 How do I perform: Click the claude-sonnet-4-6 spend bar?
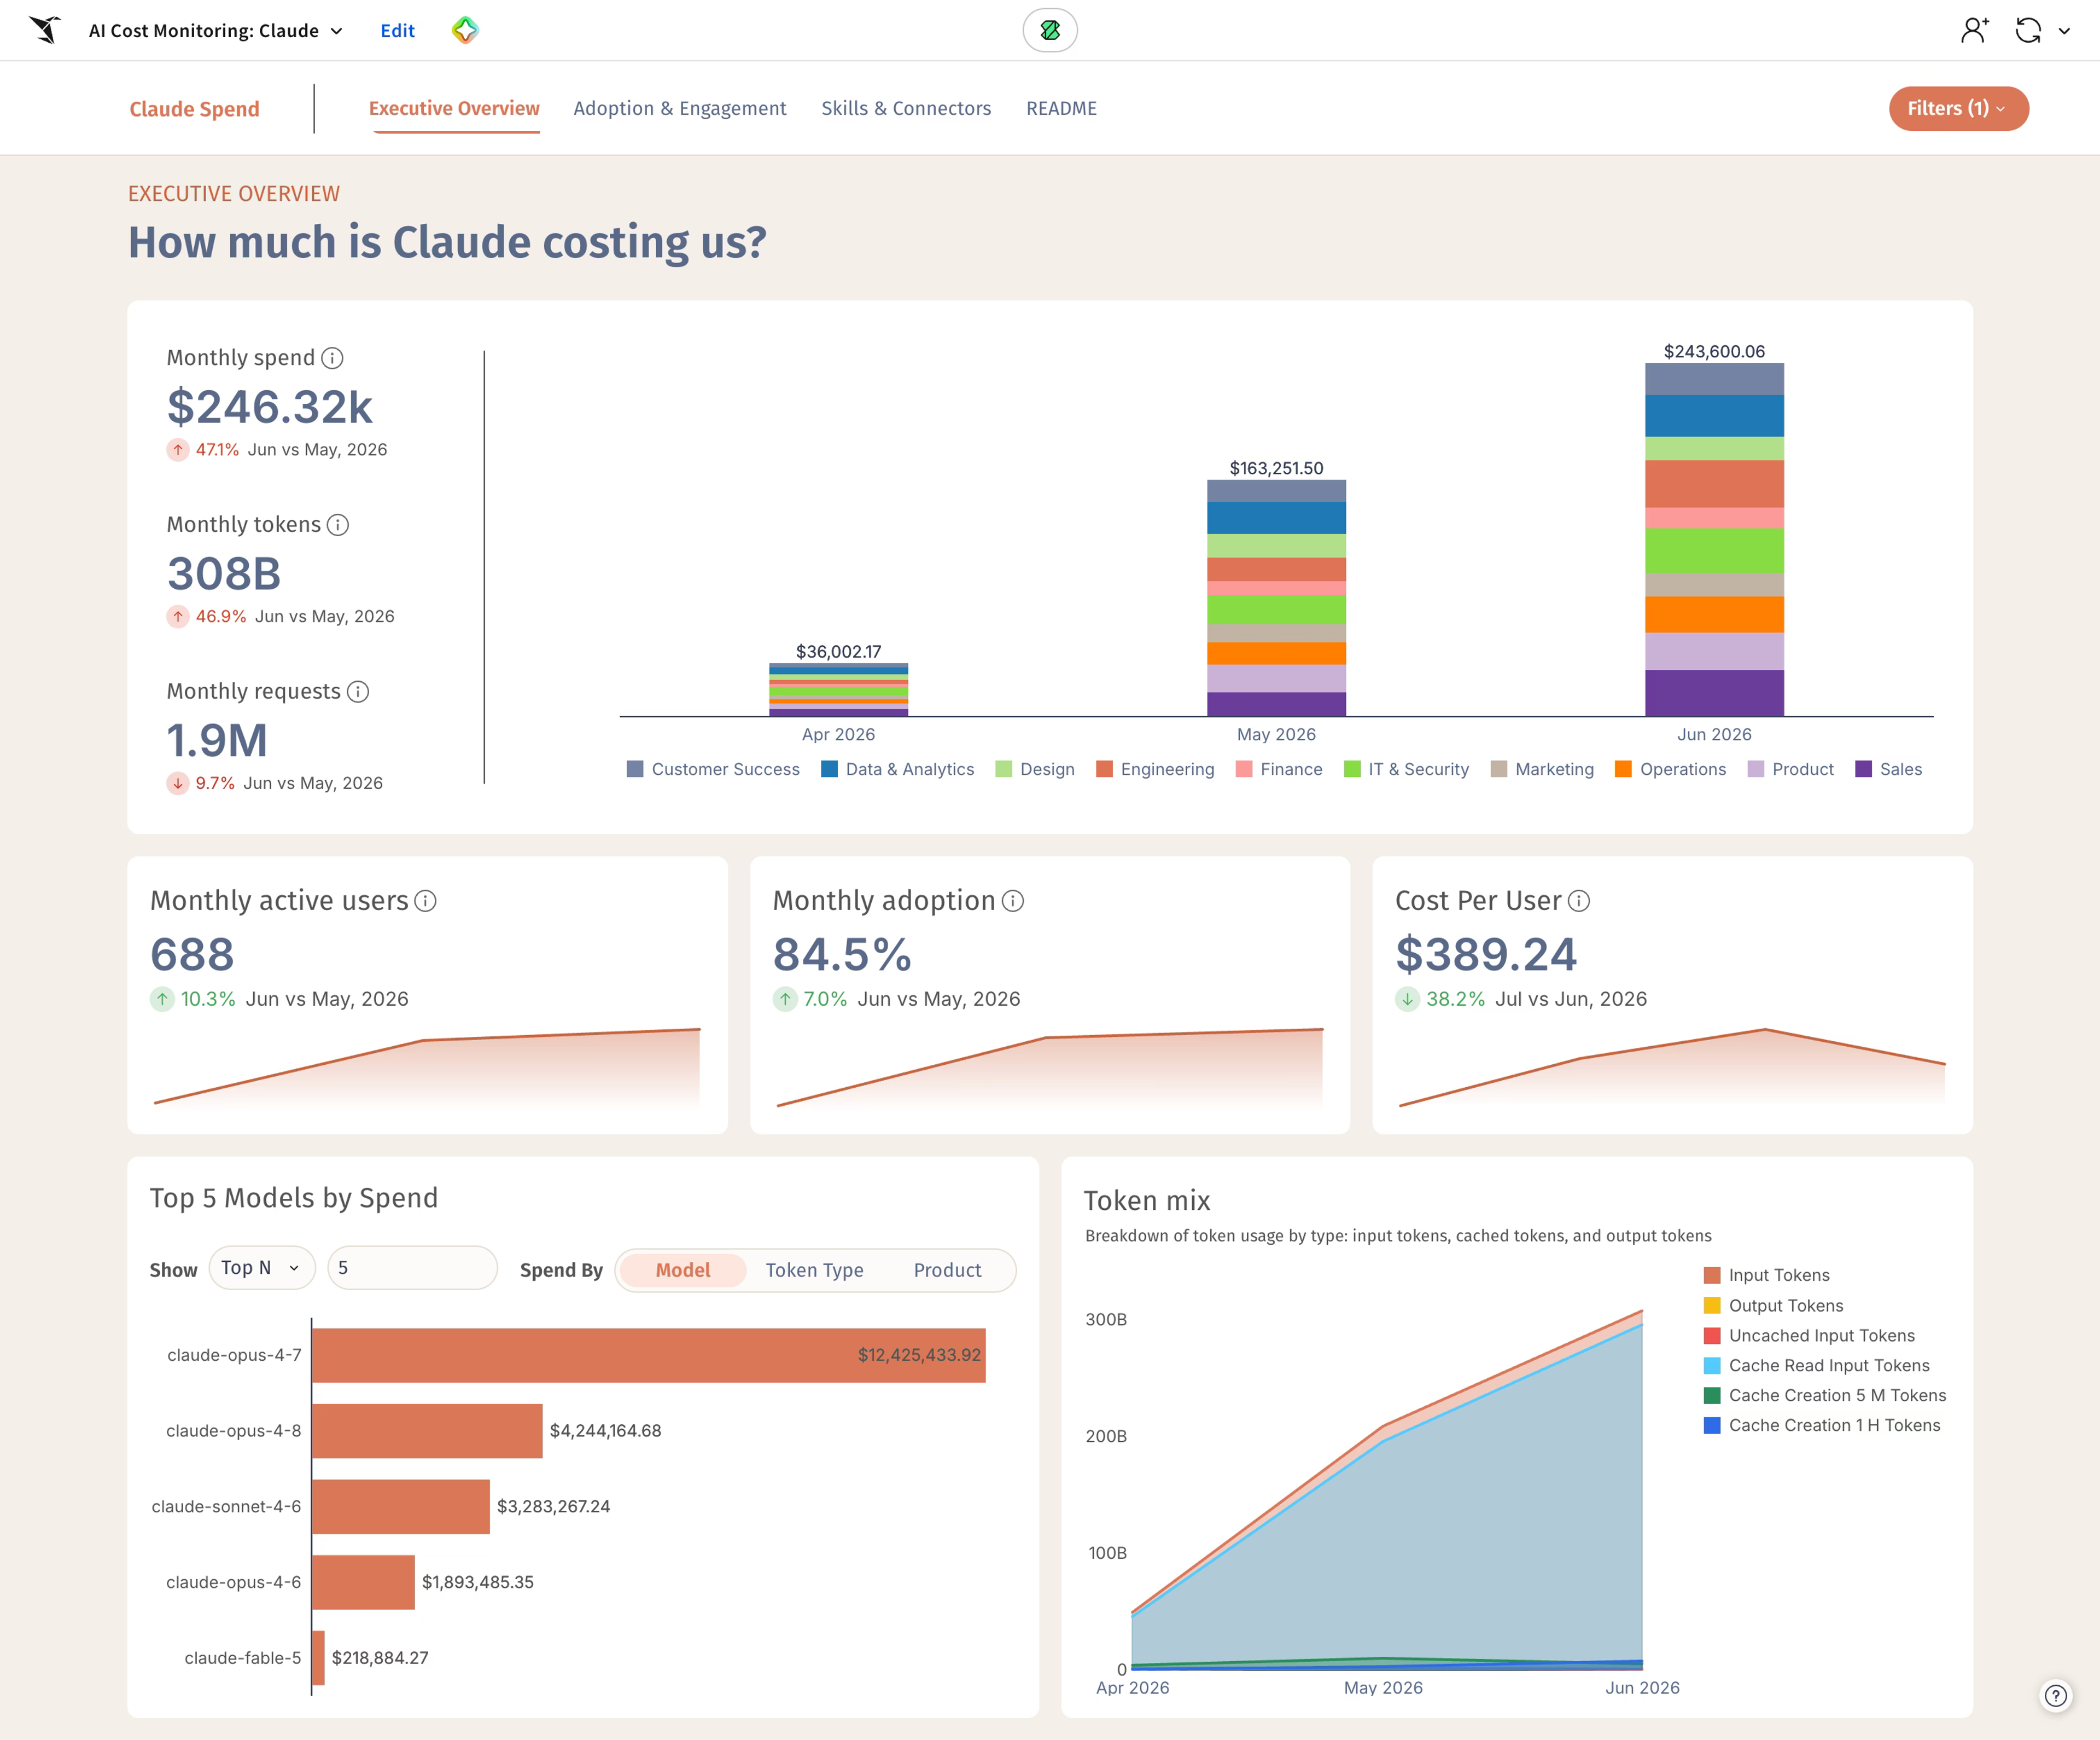point(401,1507)
